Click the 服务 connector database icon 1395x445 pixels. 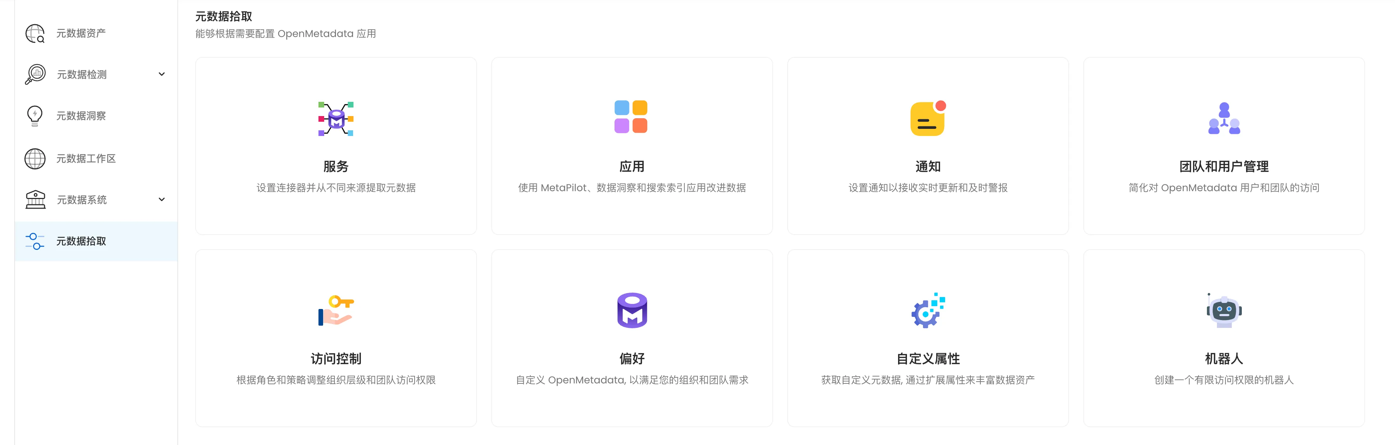click(336, 119)
